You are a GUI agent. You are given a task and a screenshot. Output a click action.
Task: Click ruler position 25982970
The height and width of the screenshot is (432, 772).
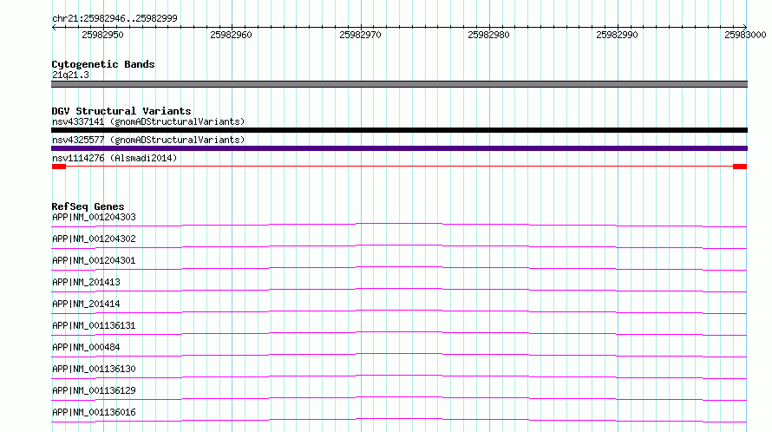click(360, 35)
